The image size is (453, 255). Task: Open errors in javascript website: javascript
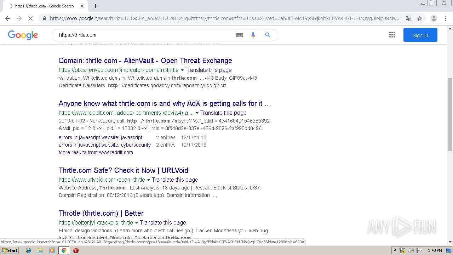(x=101, y=137)
